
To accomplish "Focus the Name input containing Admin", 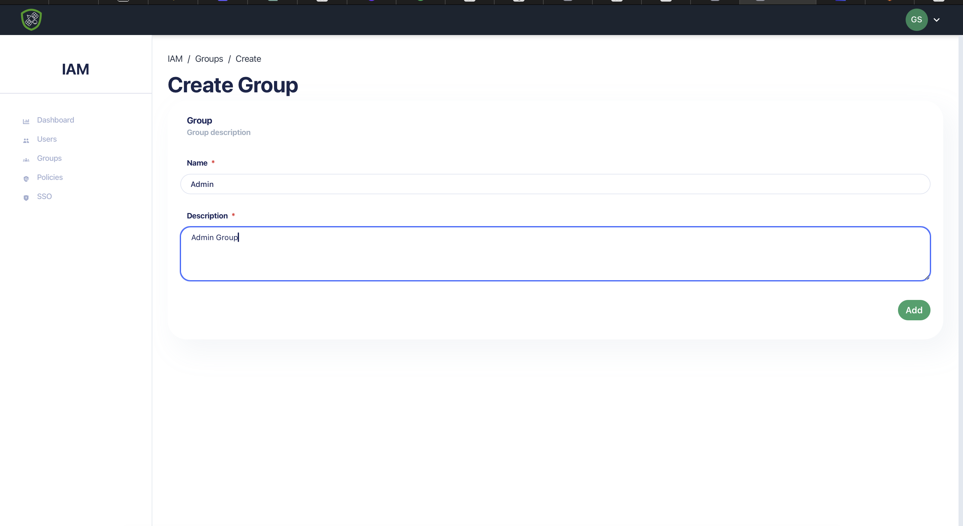I will pos(555,184).
